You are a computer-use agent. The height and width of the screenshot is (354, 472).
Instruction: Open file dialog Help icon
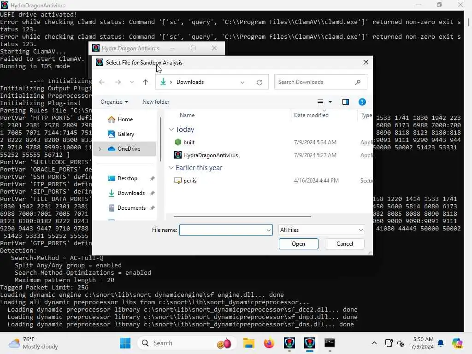point(362,102)
